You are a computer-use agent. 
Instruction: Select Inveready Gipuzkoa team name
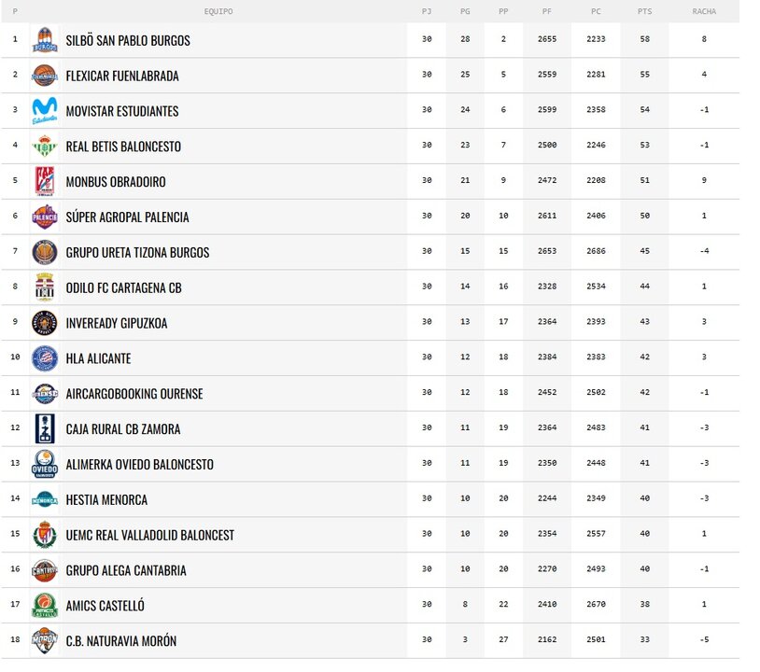point(117,323)
